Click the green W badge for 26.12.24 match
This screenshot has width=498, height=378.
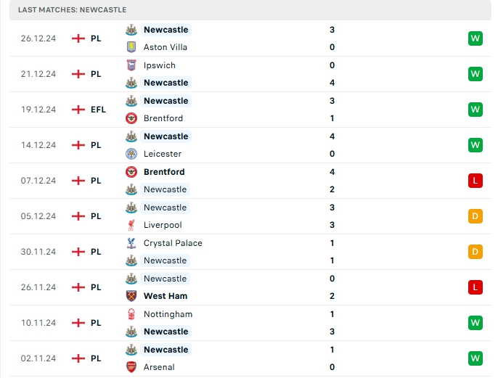pyautogui.click(x=475, y=38)
